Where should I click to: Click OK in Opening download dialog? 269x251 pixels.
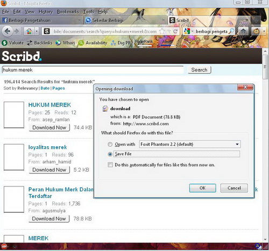[202, 188]
